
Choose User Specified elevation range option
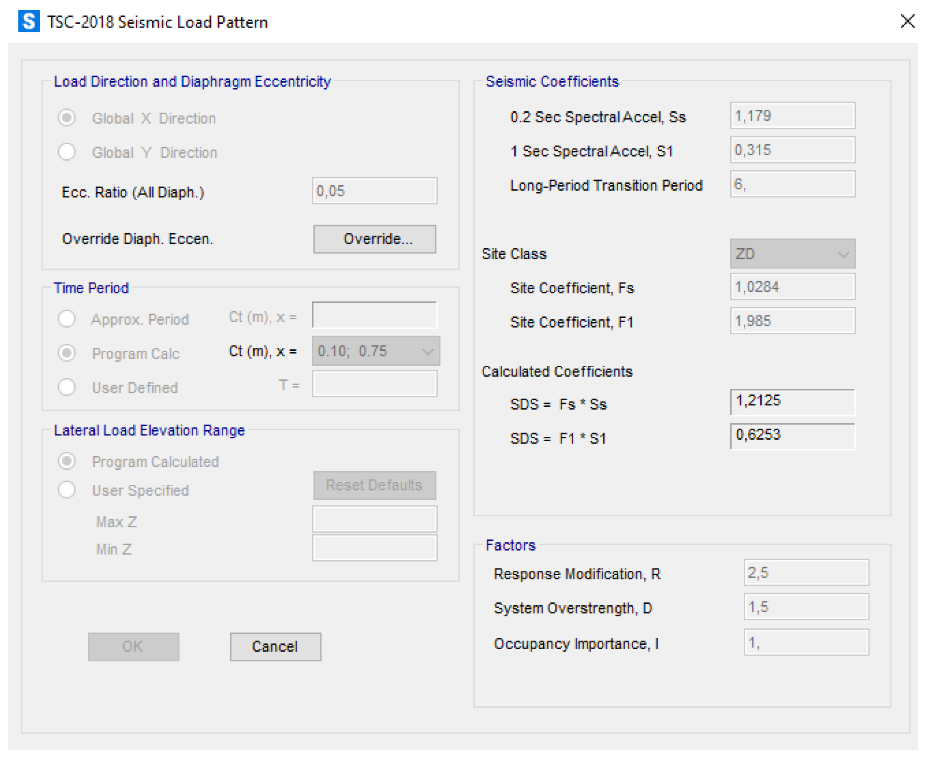click(67, 490)
